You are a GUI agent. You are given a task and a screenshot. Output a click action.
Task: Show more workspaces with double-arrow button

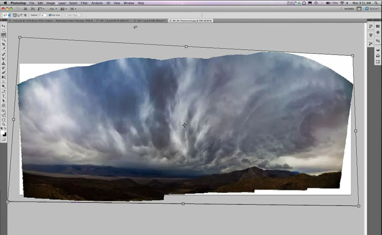tap(359, 9)
